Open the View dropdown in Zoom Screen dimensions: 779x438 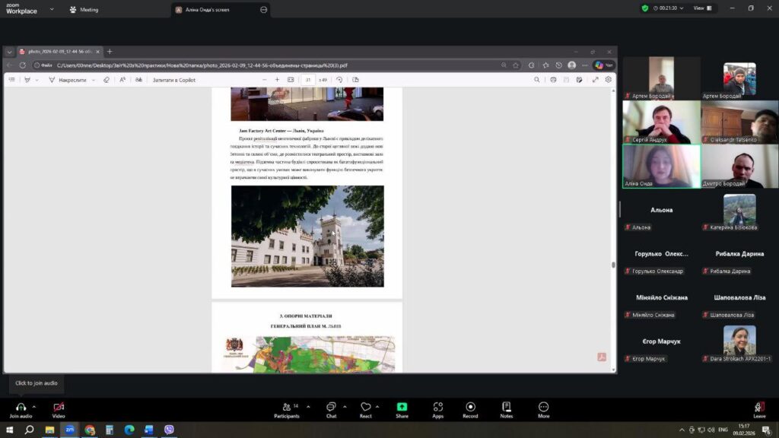702,8
